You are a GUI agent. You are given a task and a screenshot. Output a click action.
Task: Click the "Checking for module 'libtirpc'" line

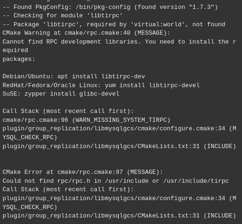pos(63,16)
